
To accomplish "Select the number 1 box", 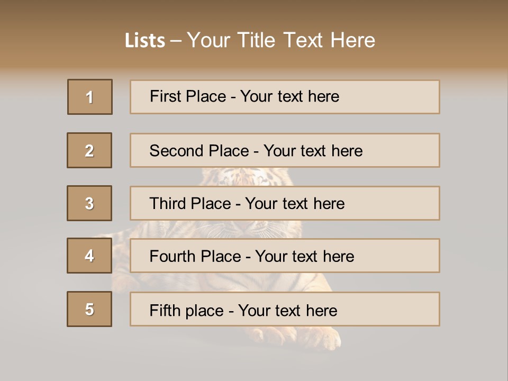I will tap(90, 97).
